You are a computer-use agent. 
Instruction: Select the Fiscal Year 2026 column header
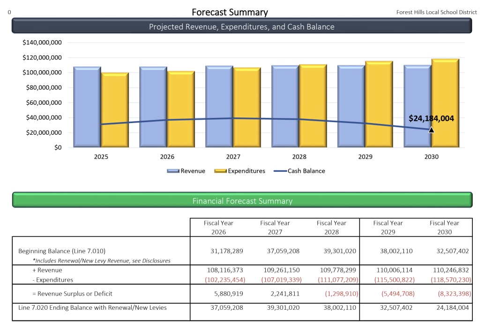[218, 227]
